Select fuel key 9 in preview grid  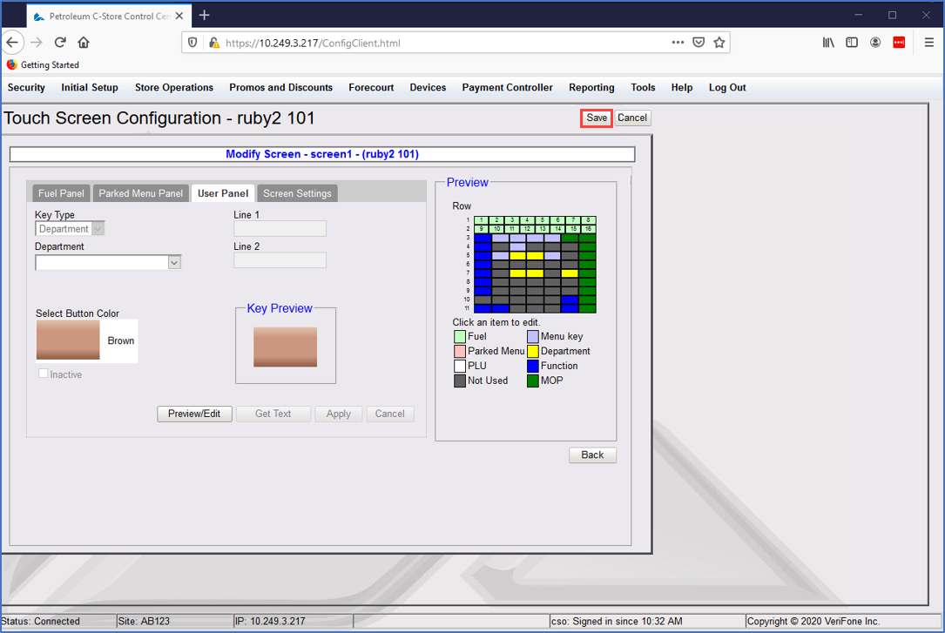[482, 230]
